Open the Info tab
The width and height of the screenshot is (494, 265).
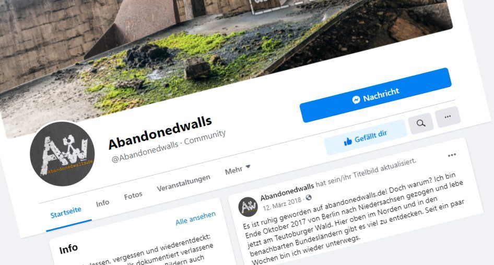point(102,203)
